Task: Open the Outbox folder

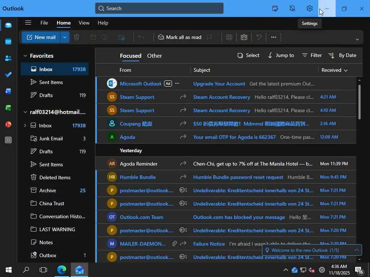Action: (55, 255)
